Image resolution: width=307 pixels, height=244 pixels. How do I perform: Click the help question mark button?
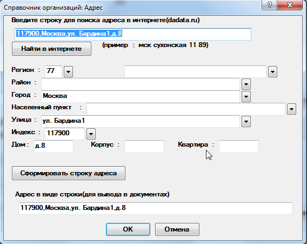click(x=269, y=5)
